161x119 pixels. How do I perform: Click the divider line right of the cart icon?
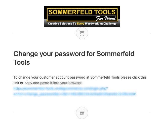tap(119, 33)
